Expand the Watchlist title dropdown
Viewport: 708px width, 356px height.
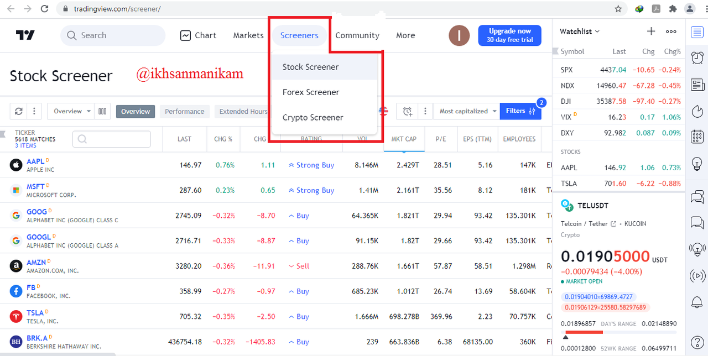pyautogui.click(x=580, y=32)
